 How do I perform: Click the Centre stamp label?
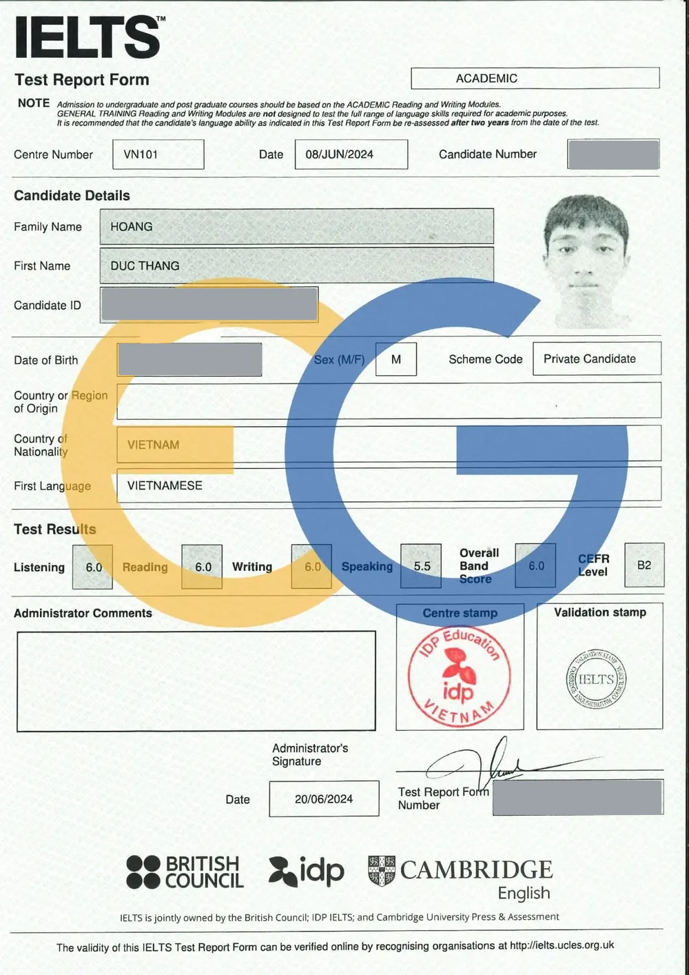point(460,613)
